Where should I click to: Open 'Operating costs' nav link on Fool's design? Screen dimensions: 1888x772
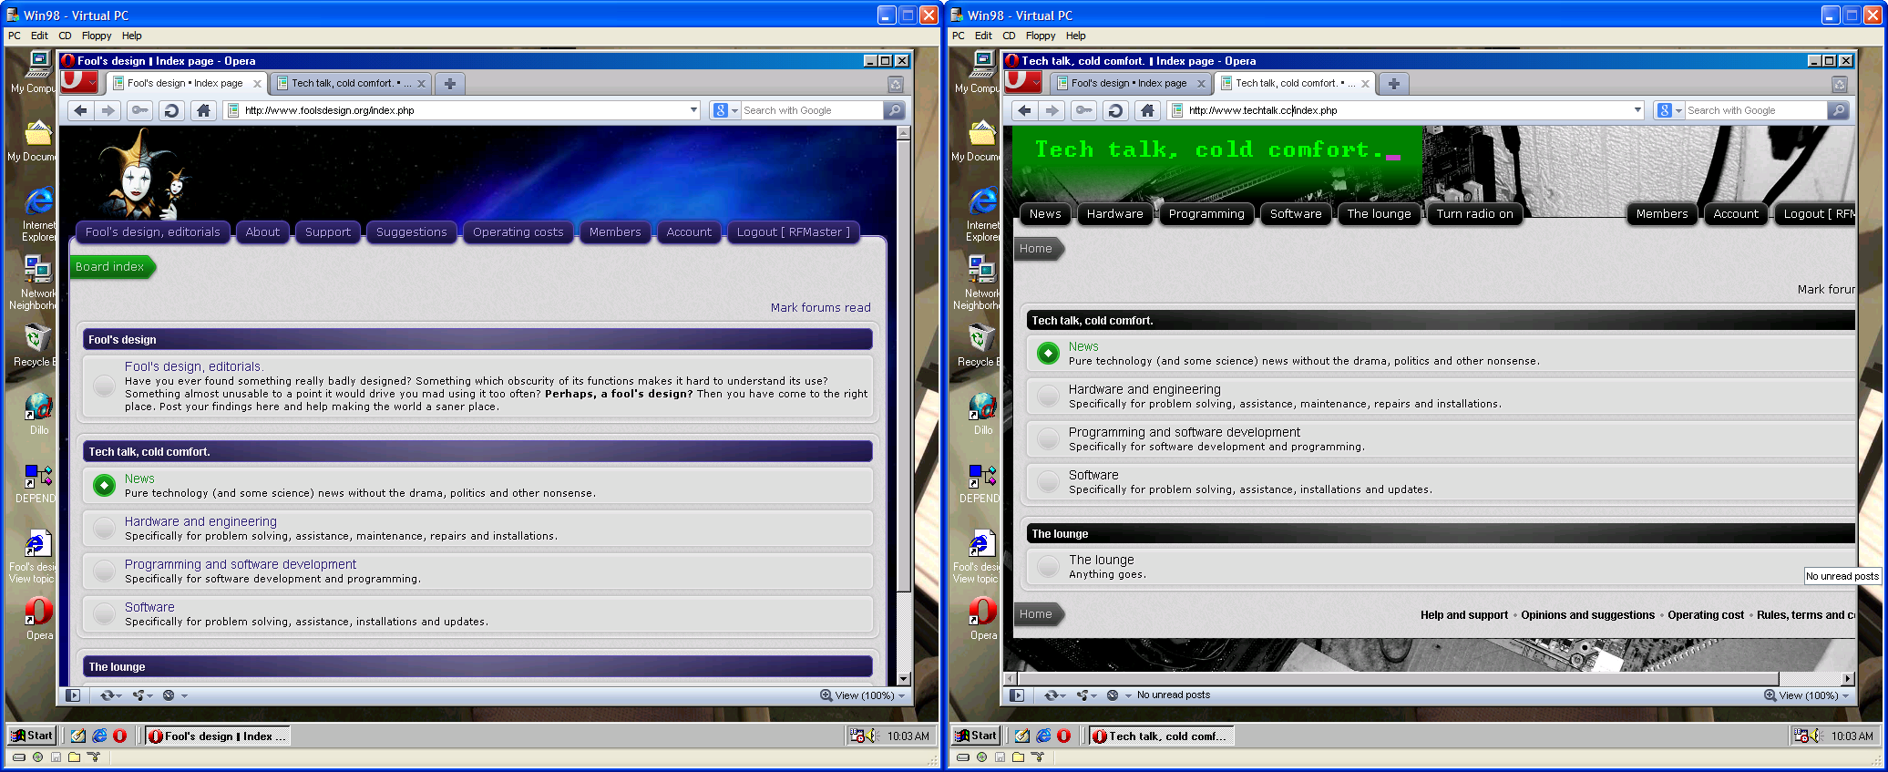pyautogui.click(x=518, y=232)
